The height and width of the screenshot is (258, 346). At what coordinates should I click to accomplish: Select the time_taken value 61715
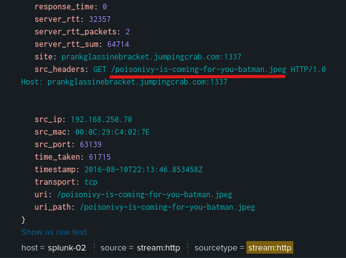pyautogui.click(x=100, y=157)
